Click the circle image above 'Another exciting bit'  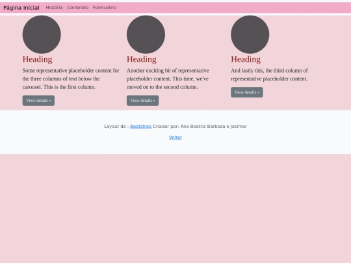pyautogui.click(x=146, y=34)
